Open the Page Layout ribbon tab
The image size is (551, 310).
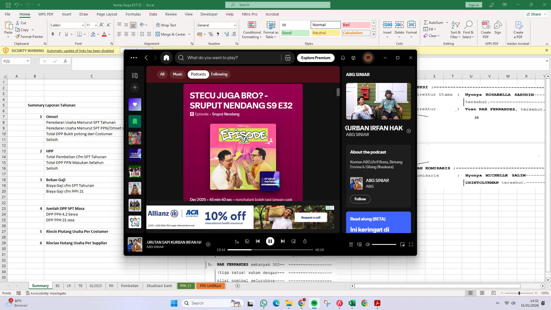(107, 14)
